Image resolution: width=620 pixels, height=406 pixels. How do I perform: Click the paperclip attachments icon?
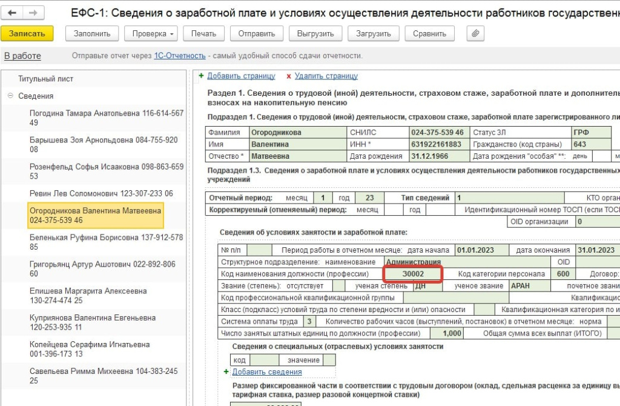(475, 33)
